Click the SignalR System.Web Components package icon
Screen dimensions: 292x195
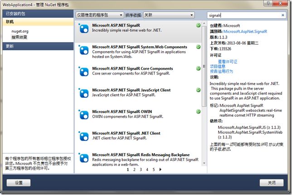(x=83, y=50)
